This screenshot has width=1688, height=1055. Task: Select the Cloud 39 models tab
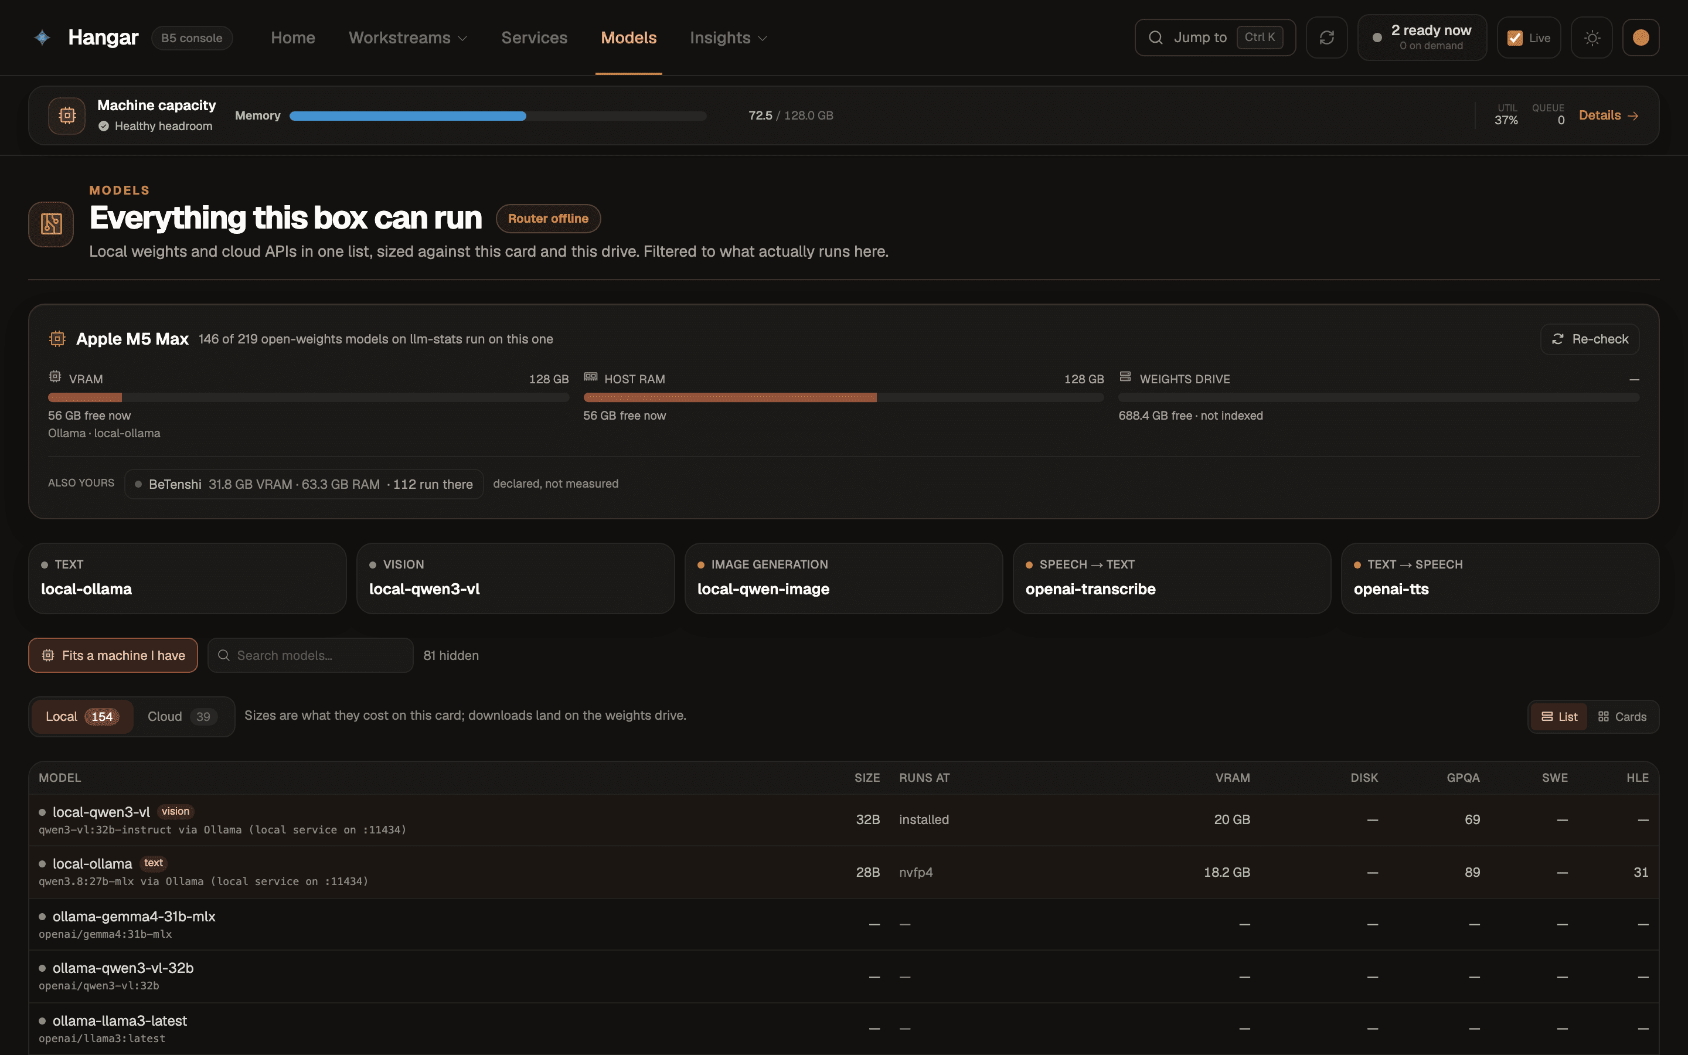pos(183,717)
